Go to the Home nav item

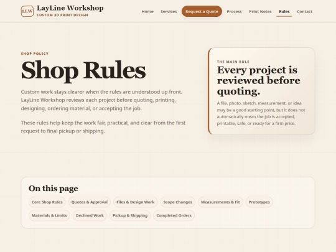coord(147,12)
